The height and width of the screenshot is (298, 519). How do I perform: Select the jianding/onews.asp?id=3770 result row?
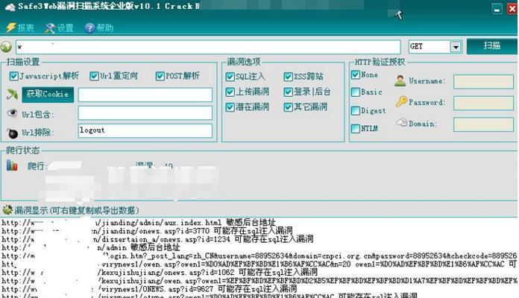[147, 230]
